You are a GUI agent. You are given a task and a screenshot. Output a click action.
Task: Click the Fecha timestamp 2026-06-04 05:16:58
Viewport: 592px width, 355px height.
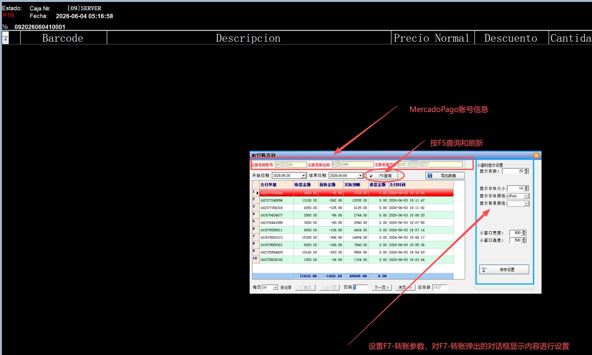point(84,16)
